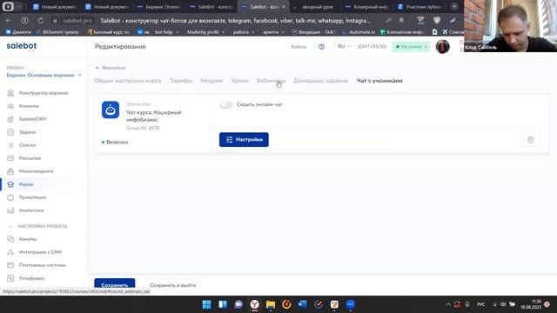Open SalebotCRM from the sidebar
Screen dimensions: 557x313
tap(32, 119)
